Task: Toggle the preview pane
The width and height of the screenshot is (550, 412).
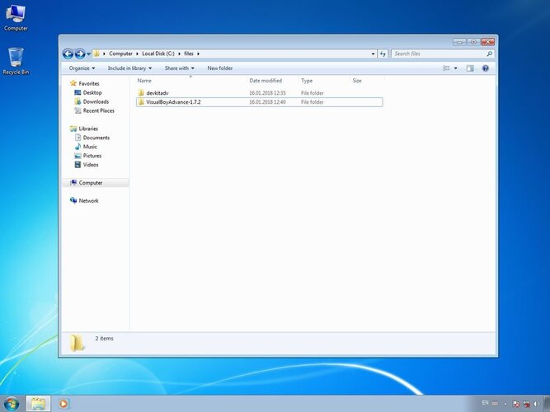Action: 470,68
